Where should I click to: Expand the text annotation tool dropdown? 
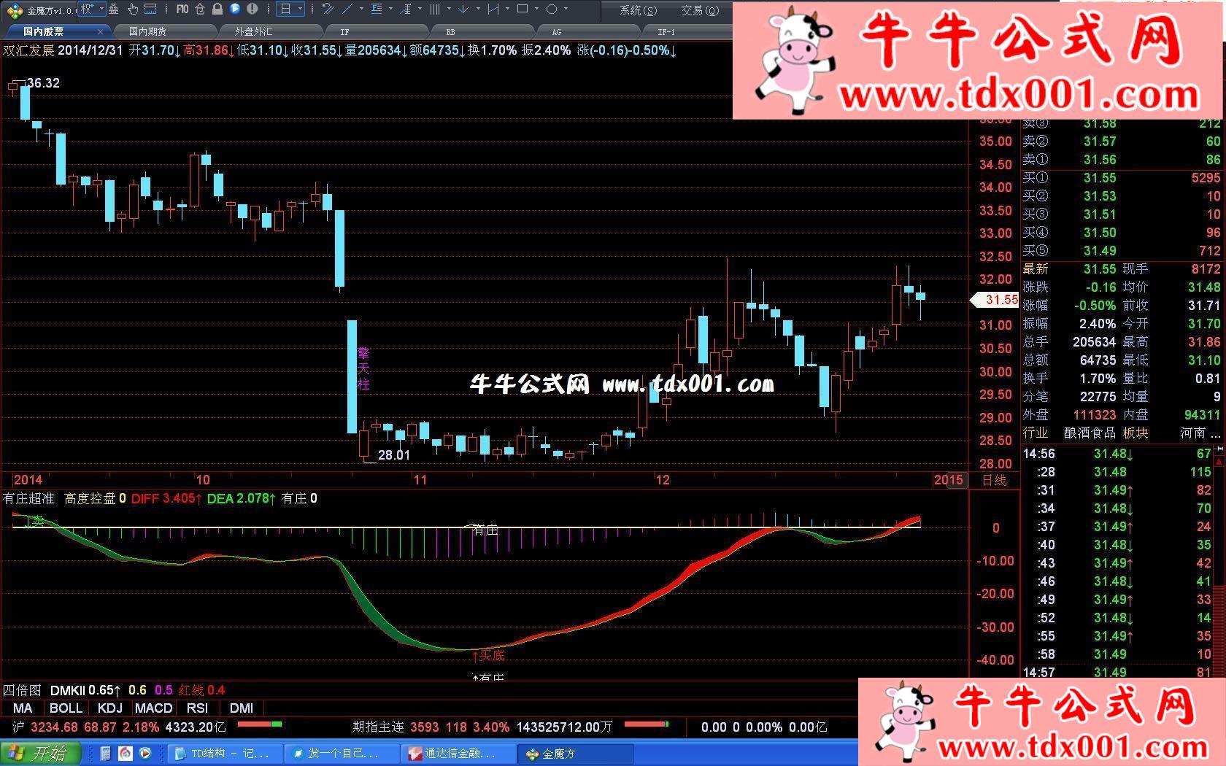[x=390, y=9]
